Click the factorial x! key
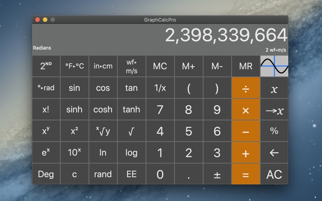This screenshot has width=322, height=201. (x=46, y=109)
